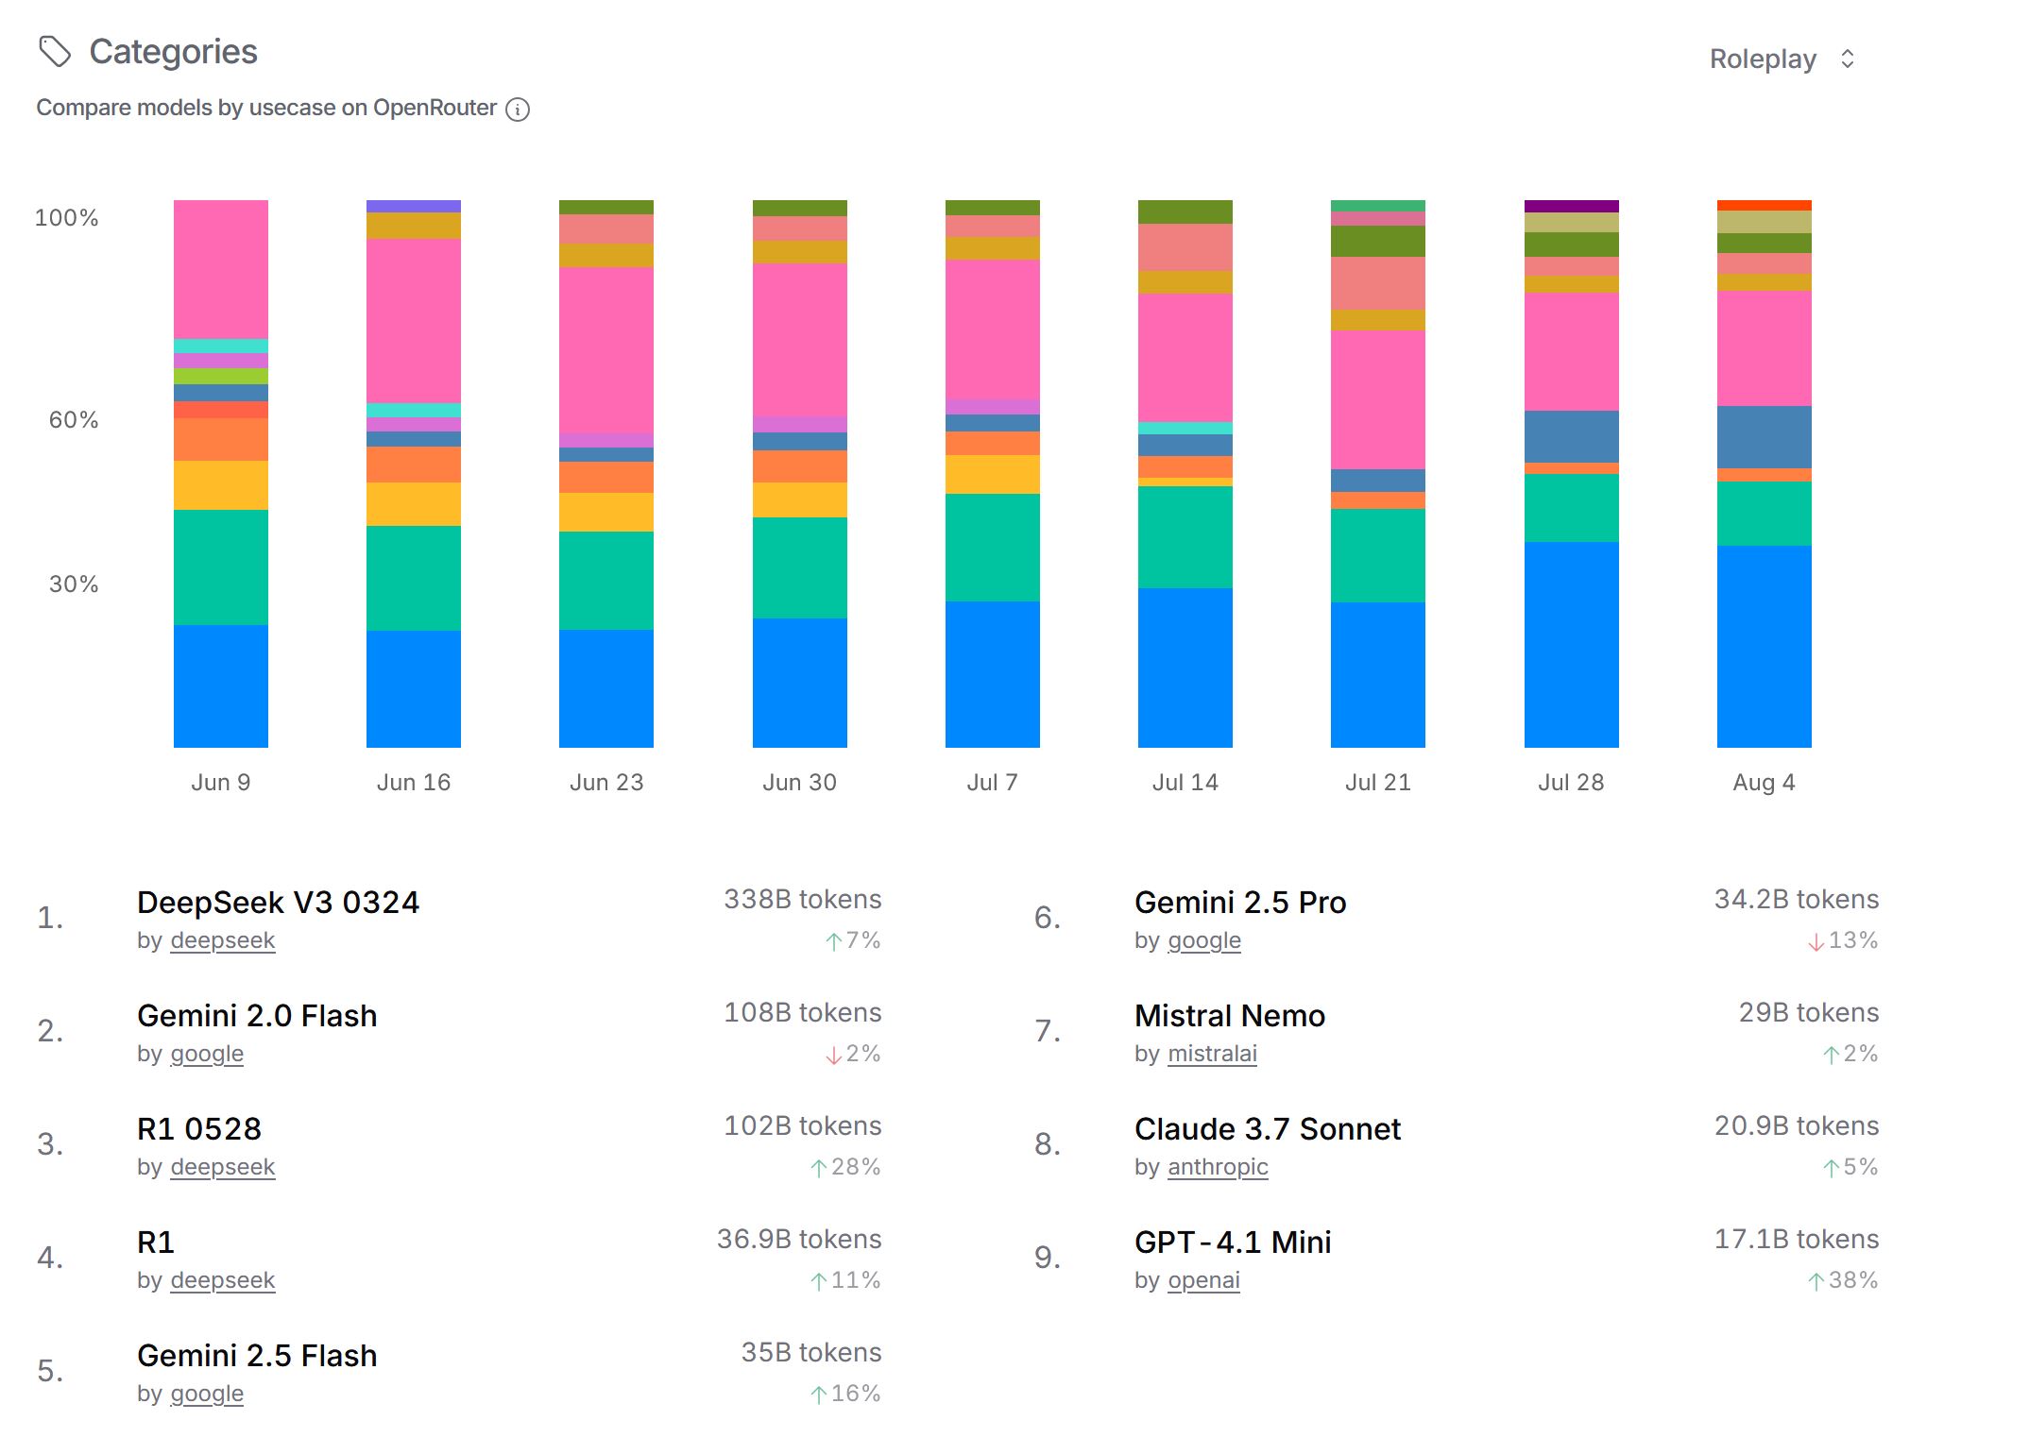Image resolution: width=2029 pixels, height=1454 pixels.
Task: Open the Roleplay category dropdown
Action: [1782, 59]
